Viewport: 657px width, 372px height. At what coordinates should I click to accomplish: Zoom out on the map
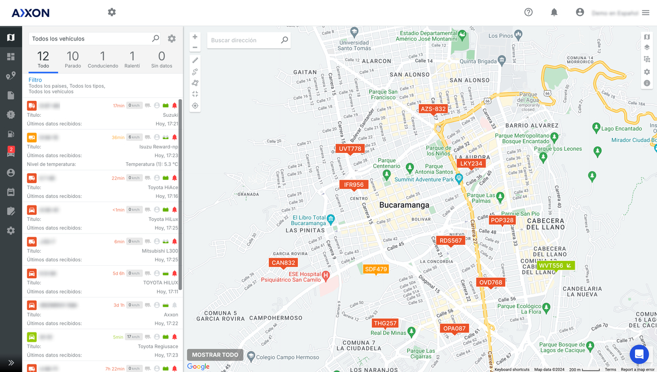195,47
